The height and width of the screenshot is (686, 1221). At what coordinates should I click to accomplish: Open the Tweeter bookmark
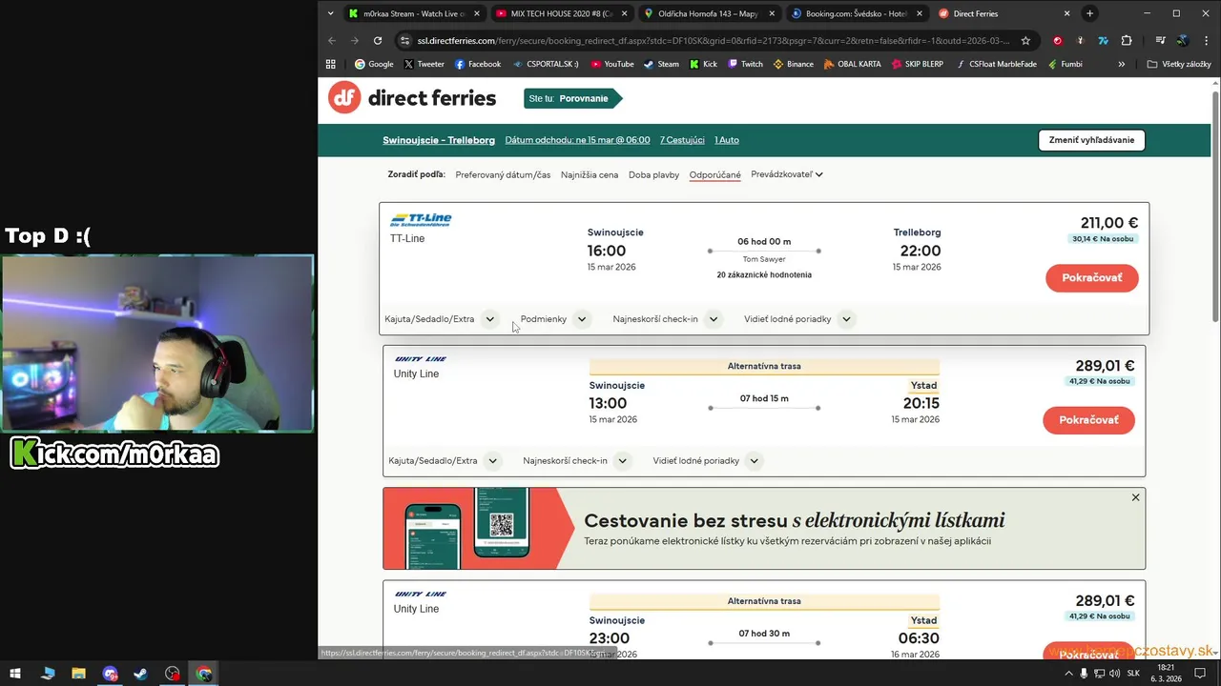coord(424,64)
